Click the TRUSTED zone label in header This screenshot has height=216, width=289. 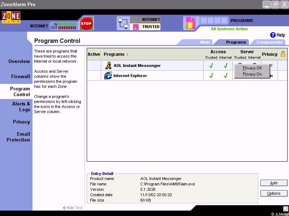pyautogui.click(x=151, y=27)
